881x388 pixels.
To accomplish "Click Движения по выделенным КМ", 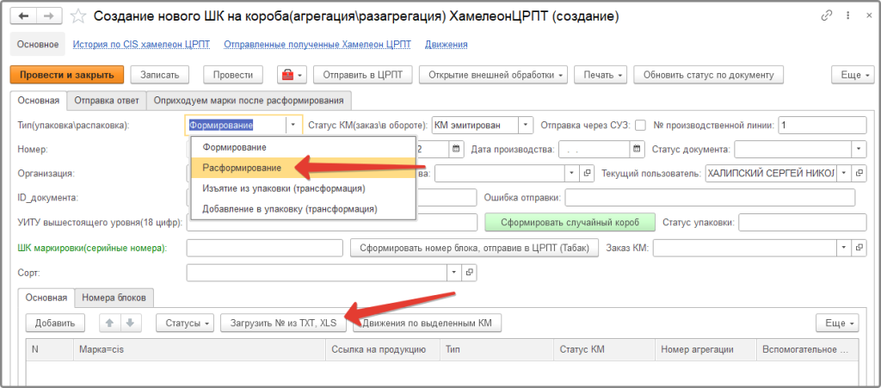I will (427, 323).
